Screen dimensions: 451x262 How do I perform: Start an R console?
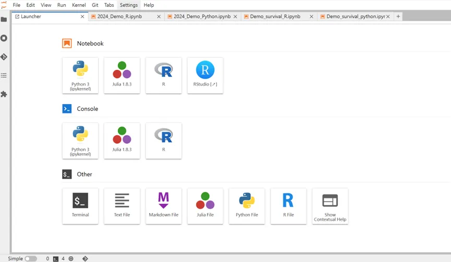click(x=164, y=141)
